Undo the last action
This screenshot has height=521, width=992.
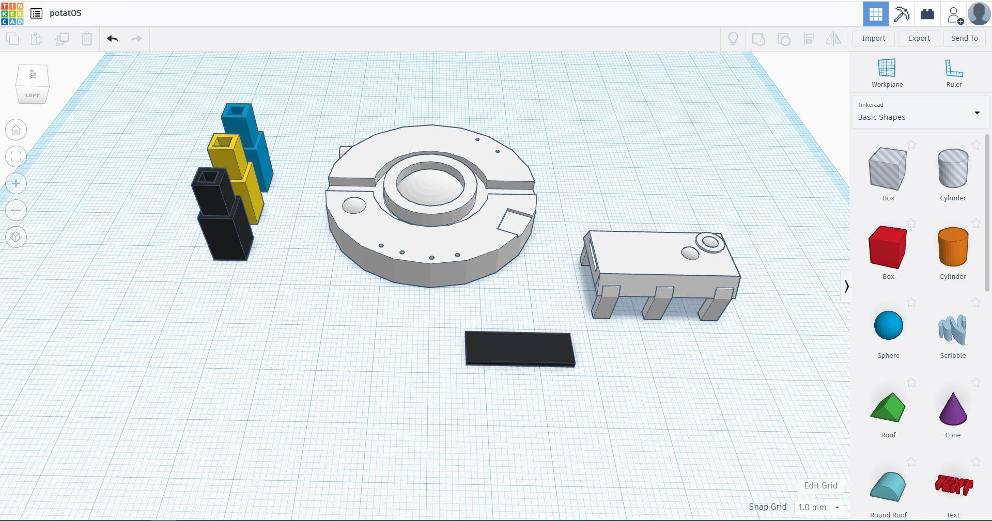pos(112,39)
